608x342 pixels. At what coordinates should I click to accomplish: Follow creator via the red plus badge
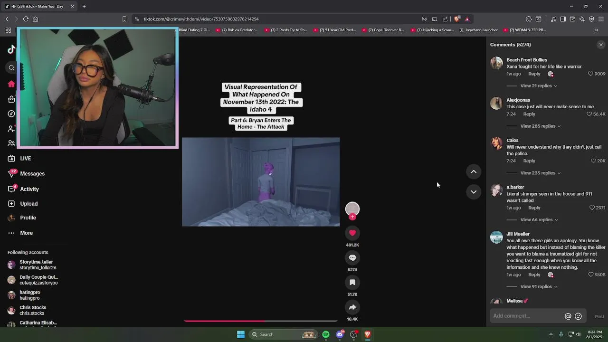pos(352,217)
